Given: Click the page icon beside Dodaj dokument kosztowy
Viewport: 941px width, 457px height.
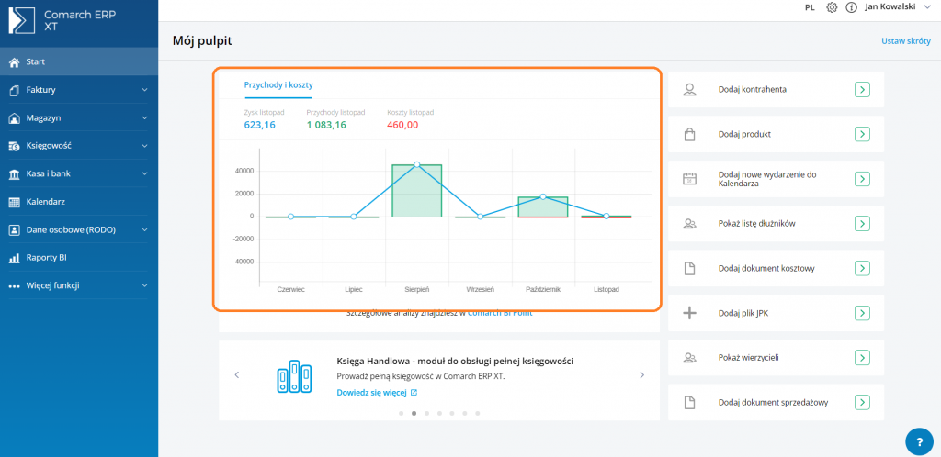Looking at the screenshot, I should 689,268.
